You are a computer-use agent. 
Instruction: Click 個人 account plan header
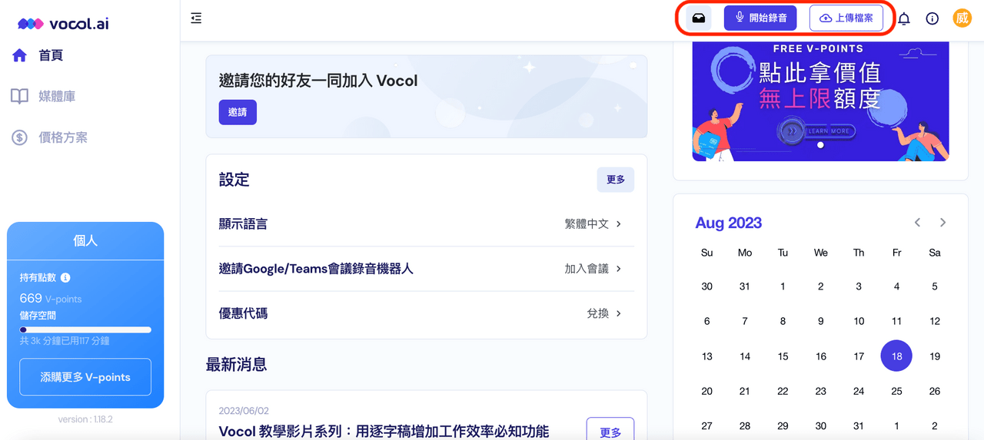click(x=85, y=240)
